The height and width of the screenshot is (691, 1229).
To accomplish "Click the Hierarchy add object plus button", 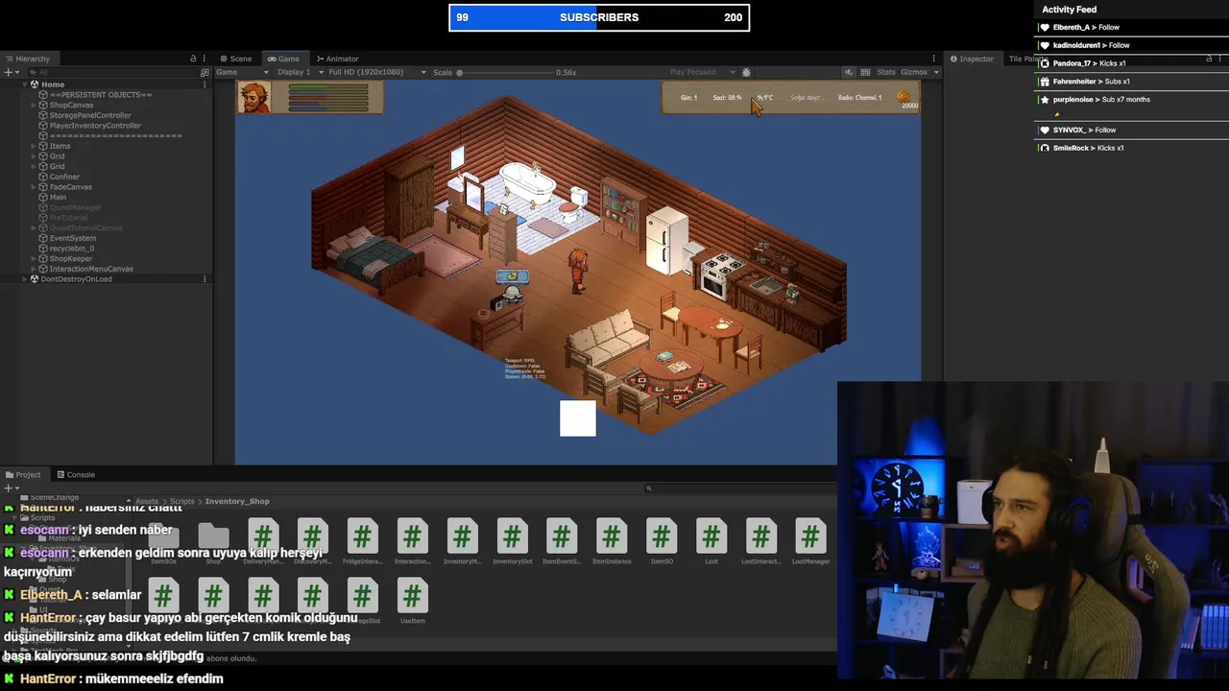I will [x=8, y=72].
